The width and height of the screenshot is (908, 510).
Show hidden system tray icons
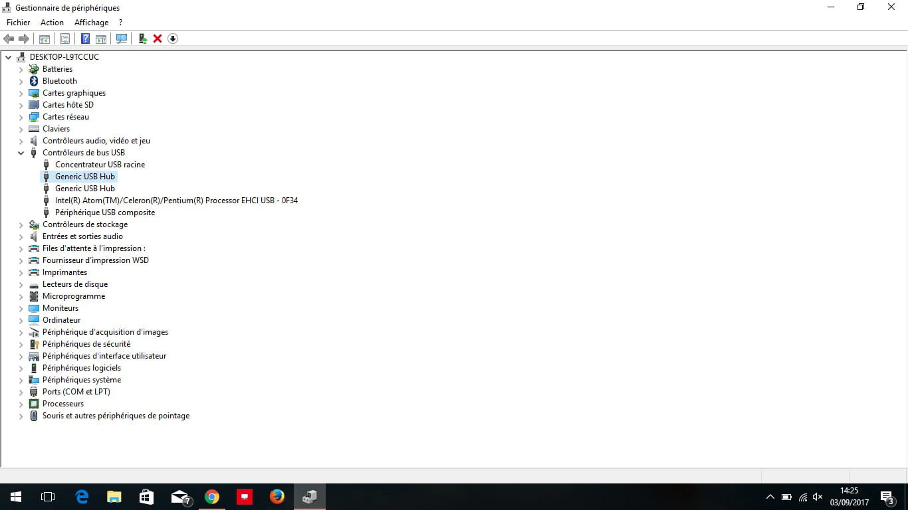click(770, 497)
